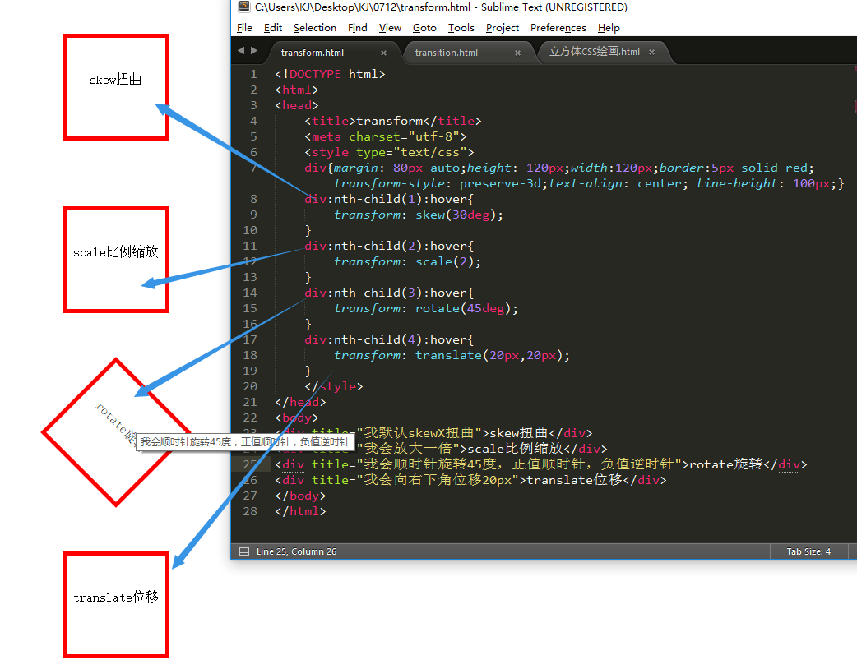
Task: Open the Project menu
Action: coord(503,28)
